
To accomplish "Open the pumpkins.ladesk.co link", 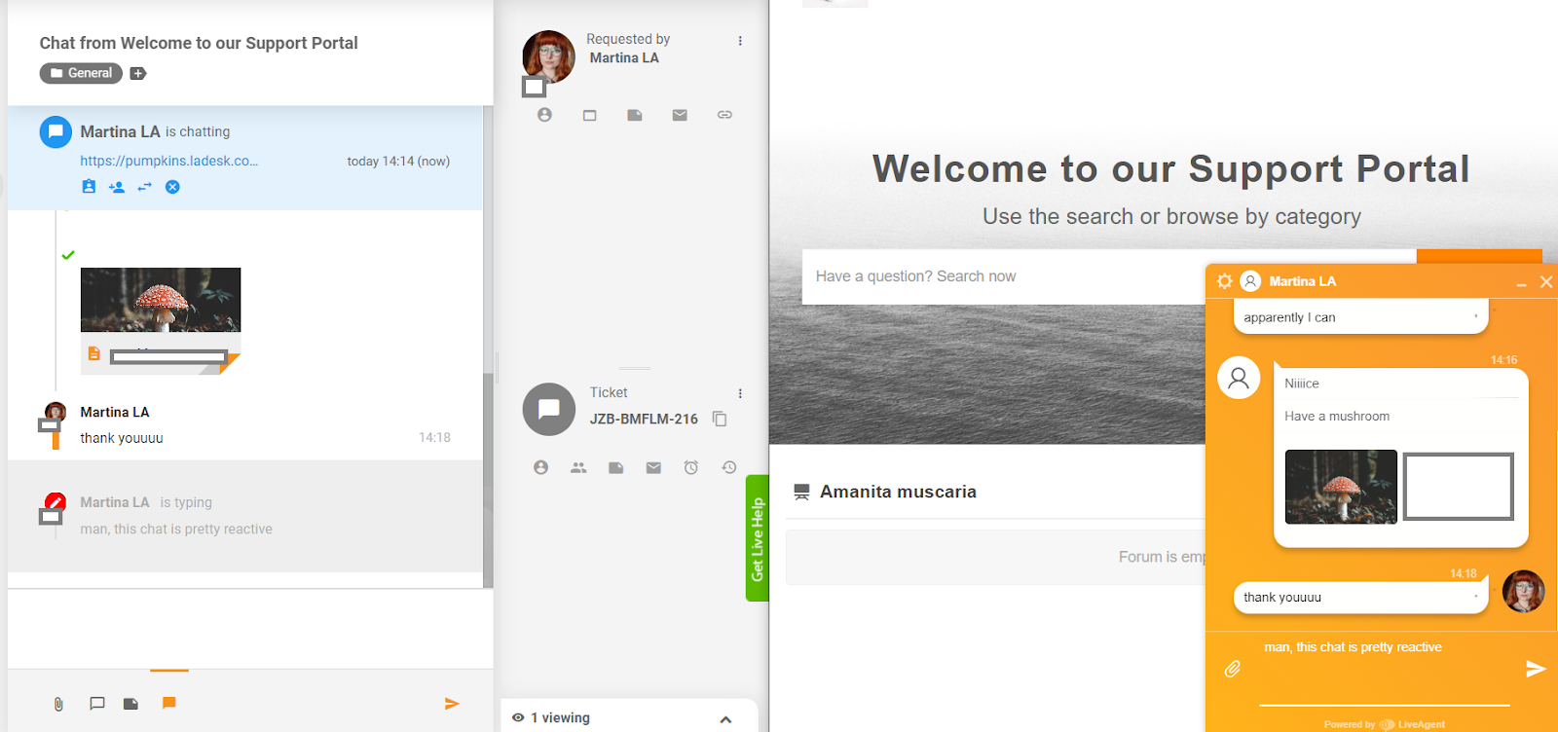I will point(168,161).
